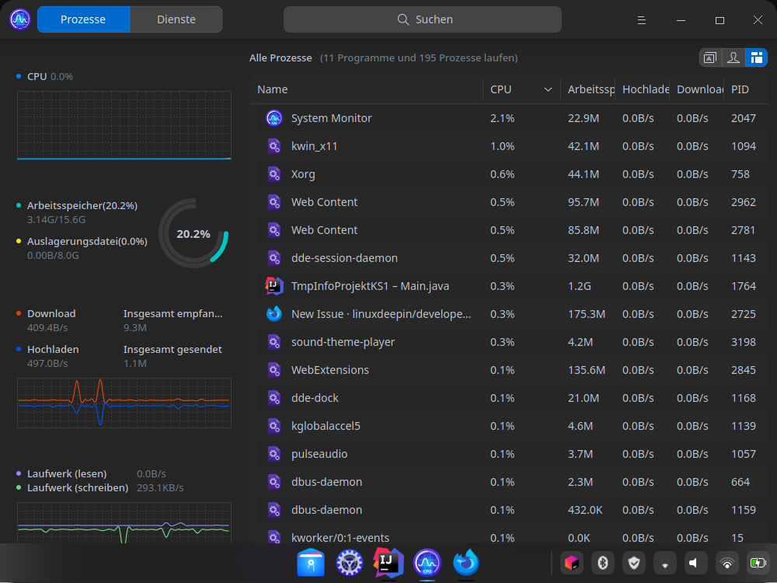Click the Bluetooth icon in the system tray
Viewport: 777px width, 583px height.
pos(602,562)
